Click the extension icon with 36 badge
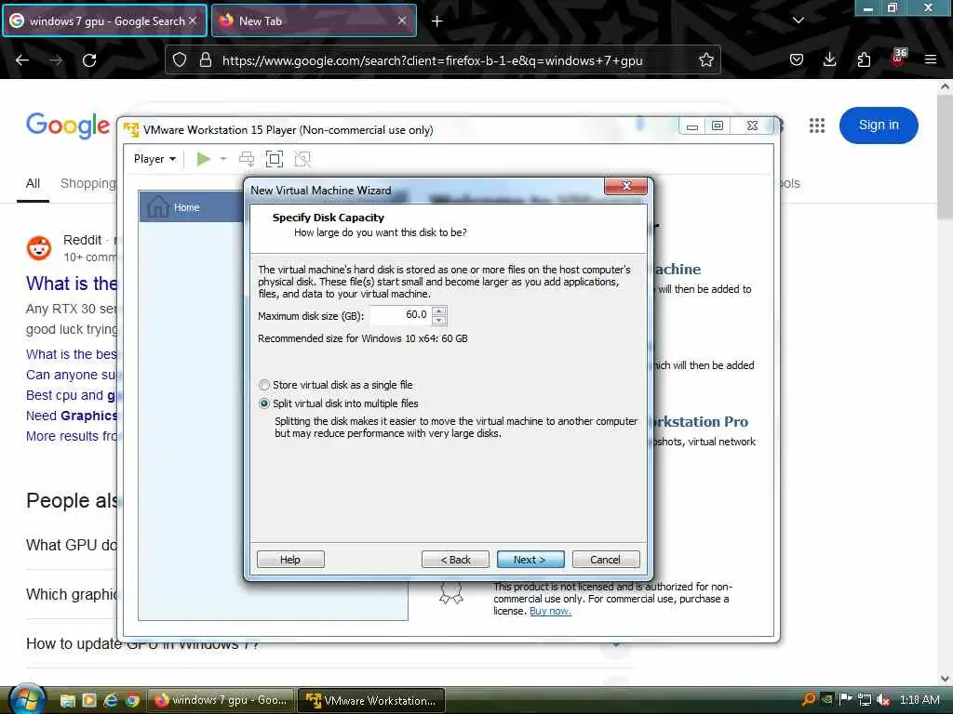 (x=898, y=59)
